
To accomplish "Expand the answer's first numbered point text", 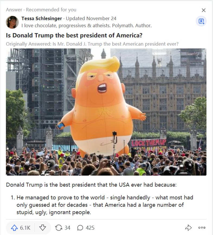I will tap(102, 205).
